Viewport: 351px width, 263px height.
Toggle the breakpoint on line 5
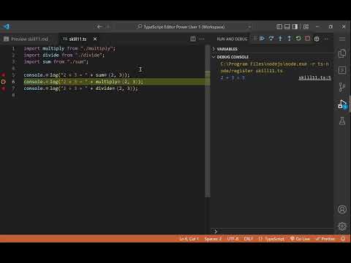pyautogui.click(x=4, y=75)
